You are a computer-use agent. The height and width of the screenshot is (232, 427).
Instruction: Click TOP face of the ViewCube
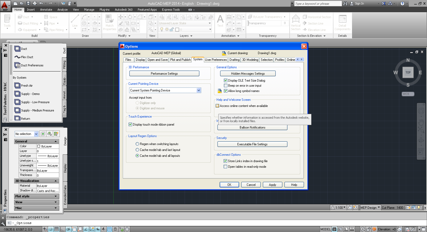pos(408,72)
